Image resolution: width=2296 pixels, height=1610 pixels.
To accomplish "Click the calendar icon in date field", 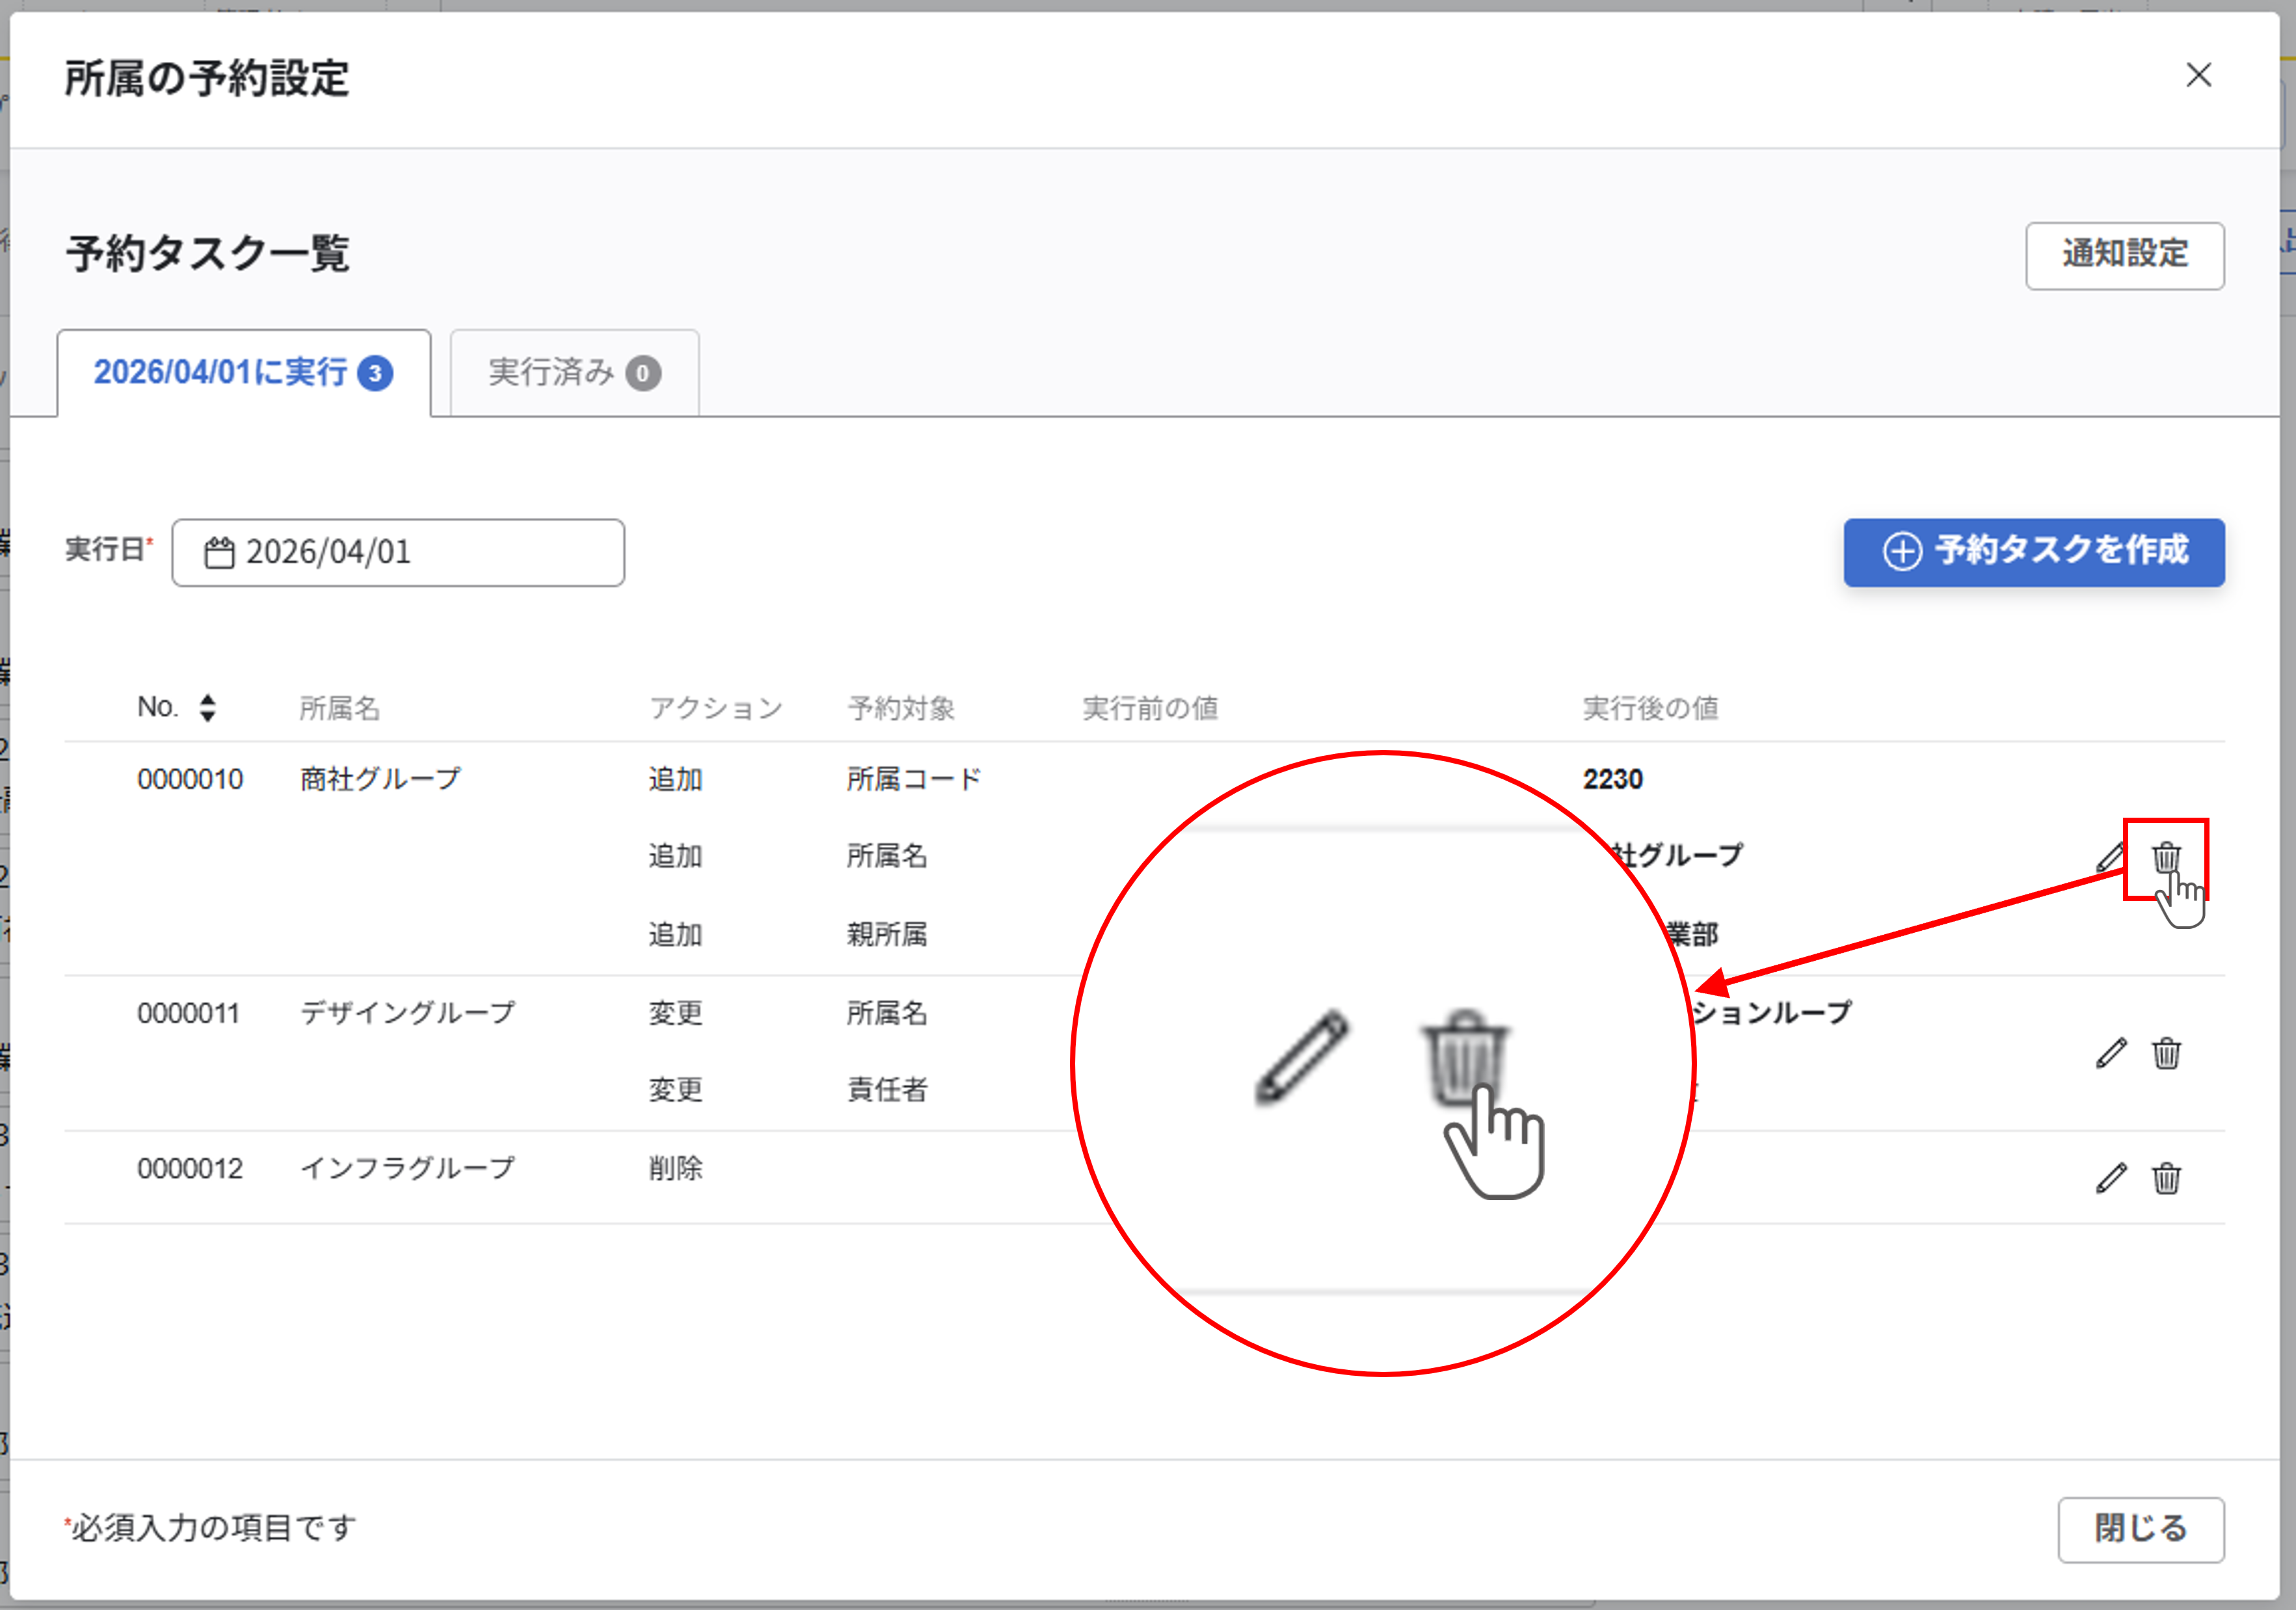I will click(219, 552).
